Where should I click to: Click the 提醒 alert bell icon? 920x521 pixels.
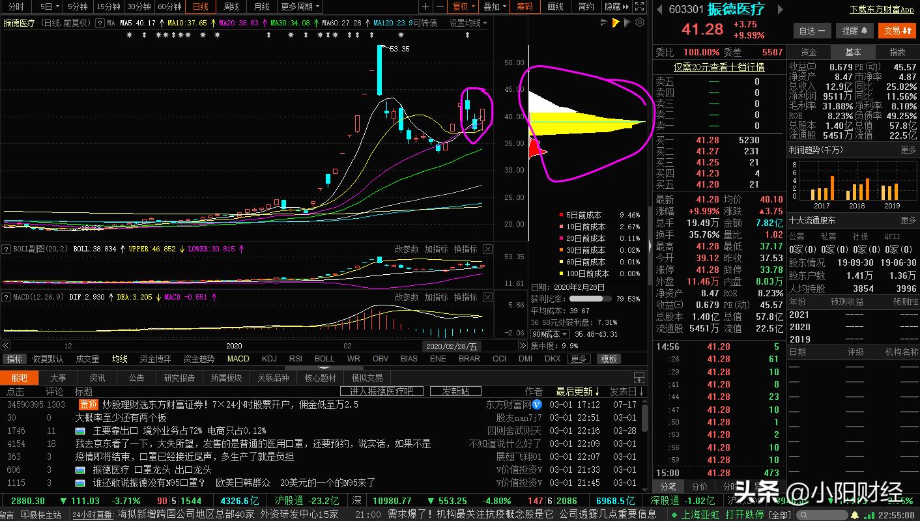click(854, 30)
